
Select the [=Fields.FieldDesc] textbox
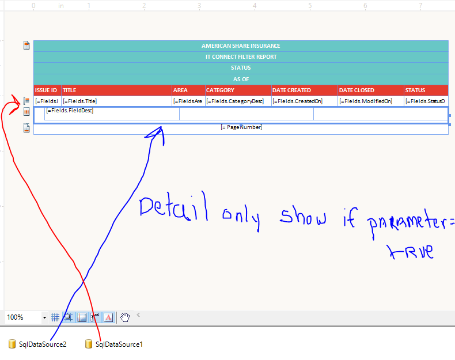point(112,113)
